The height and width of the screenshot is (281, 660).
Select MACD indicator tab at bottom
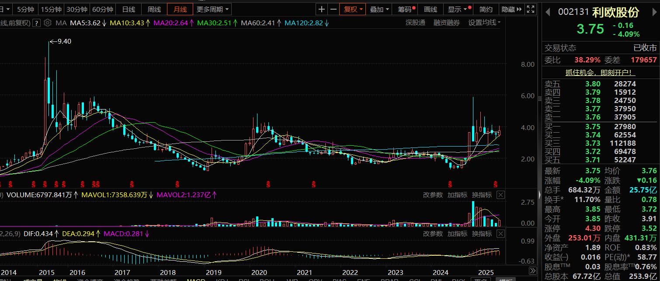(x=196, y=279)
